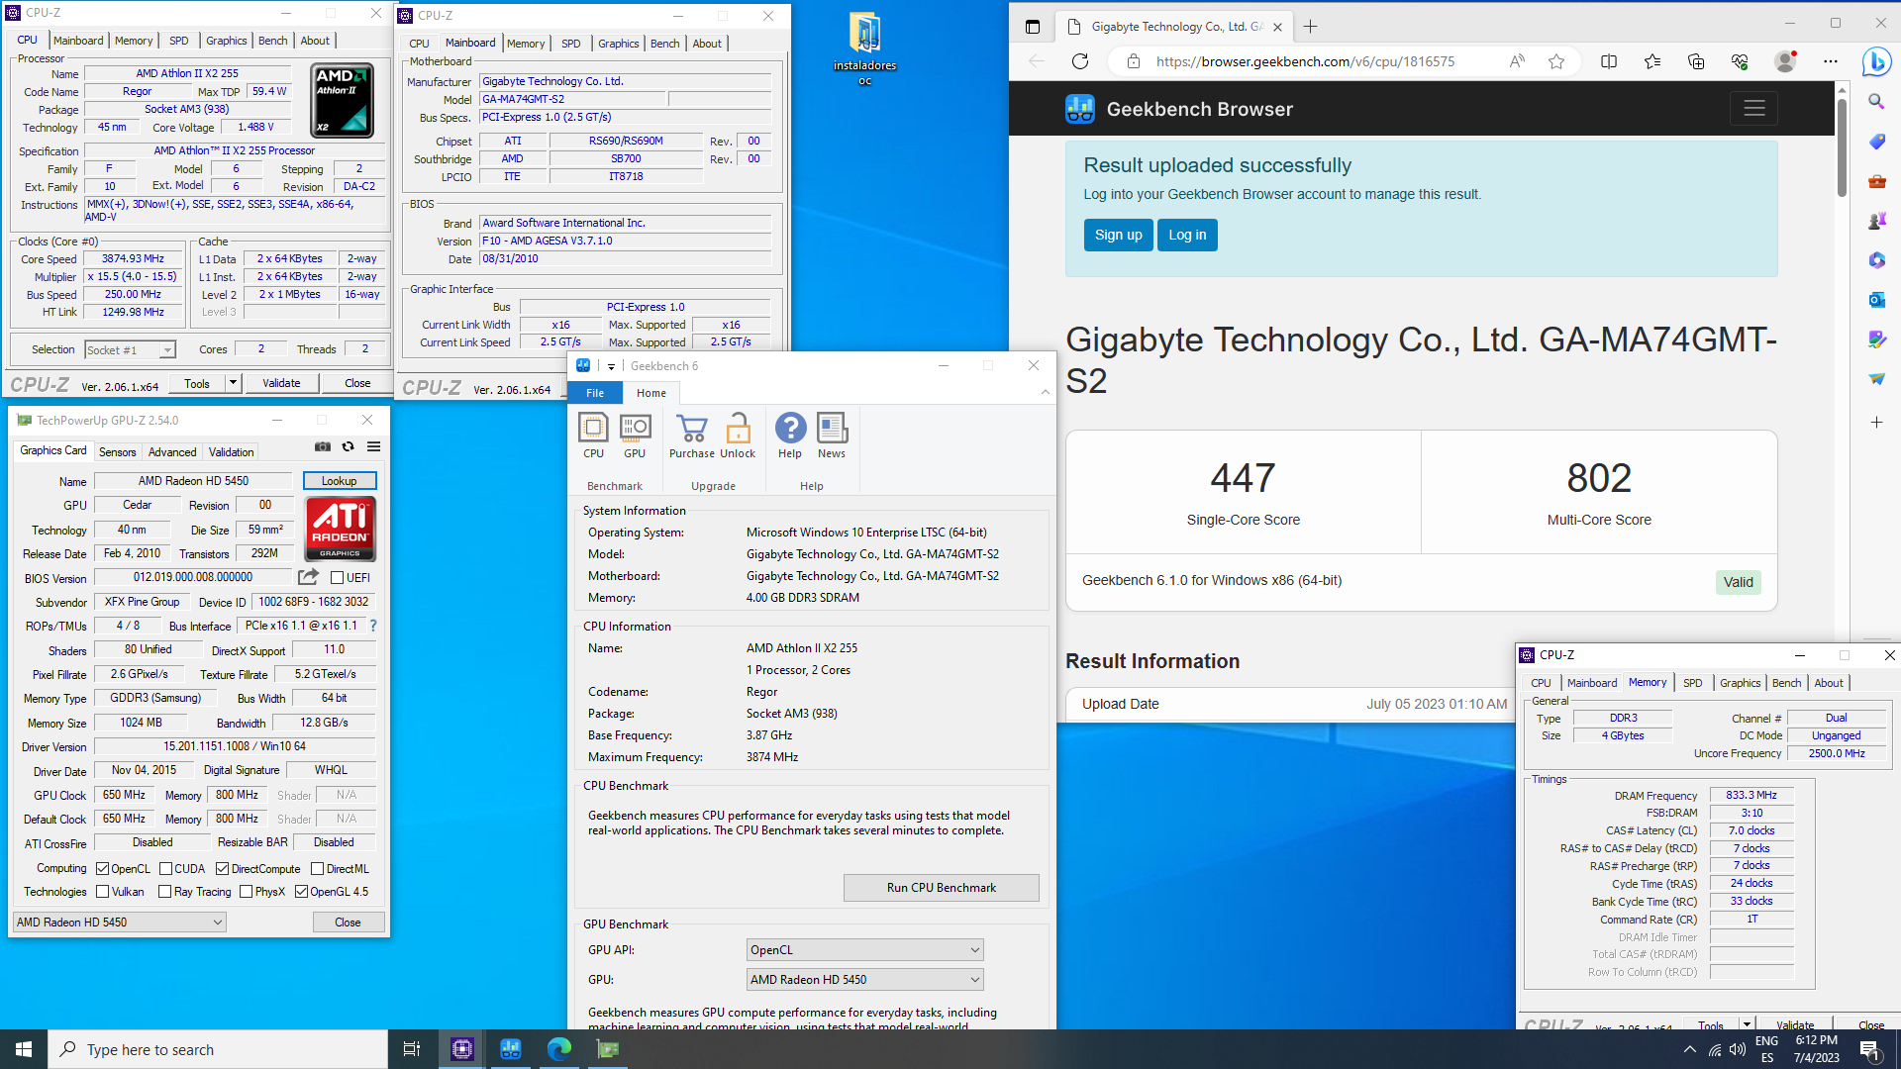Open Task View on taskbar
This screenshot has height=1069, width=1901.
(x=412, y=1049)
